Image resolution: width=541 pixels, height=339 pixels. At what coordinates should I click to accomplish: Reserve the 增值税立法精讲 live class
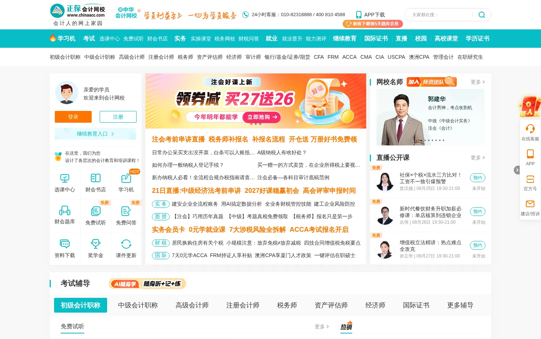click(478, 245)
